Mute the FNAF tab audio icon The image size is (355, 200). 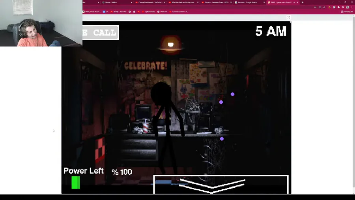pyautogui.click(x=294, y=2)
